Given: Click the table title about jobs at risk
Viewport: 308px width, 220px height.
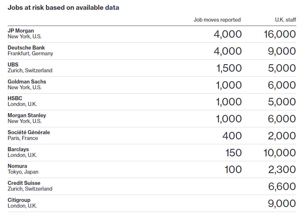Looking at the screenshot, I should point(63,8).
